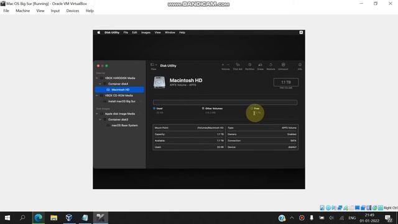Open Windows taskbar search
Viewport: 398px width, 224px height.
pos(22,218)
